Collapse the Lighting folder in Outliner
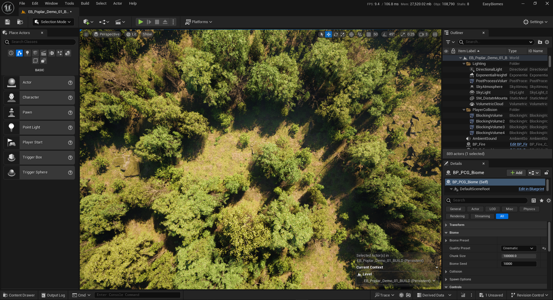This screenshot has height=300, width=553. click(x=464, y=63)
